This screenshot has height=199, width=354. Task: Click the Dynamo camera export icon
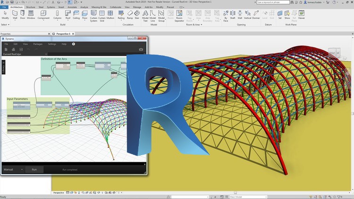coord(141,50)
